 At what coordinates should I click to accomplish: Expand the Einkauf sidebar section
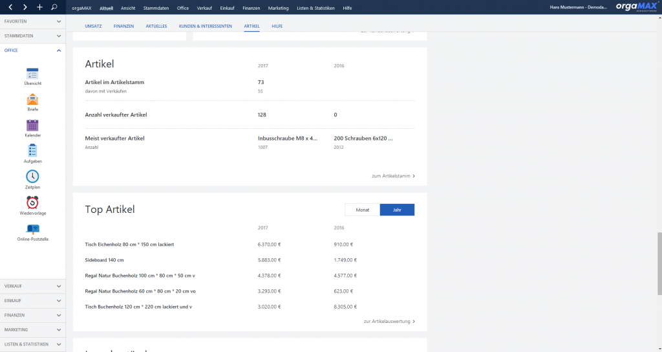tap(32, 300)
